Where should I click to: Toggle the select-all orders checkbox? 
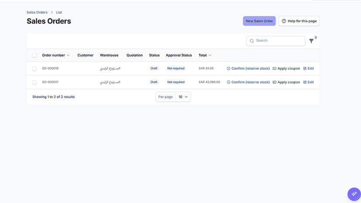tap(34, 55)
